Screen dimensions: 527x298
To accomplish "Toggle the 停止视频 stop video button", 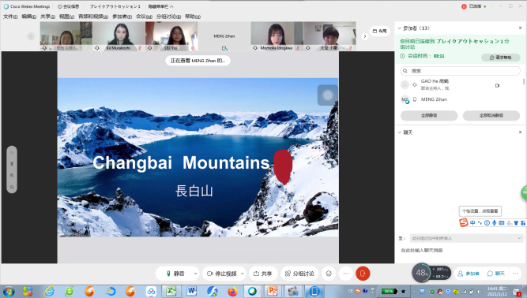I will pyautogui.click(x=222, y=274).
